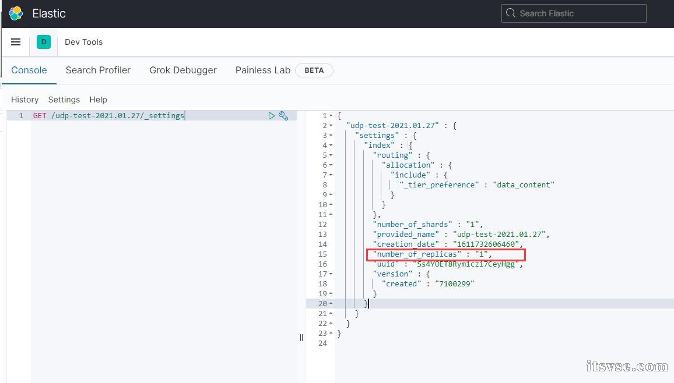Click the Dev Tools breadcrumb
The image size is (674, 383).
pyautogui.click(x=83, y=42)
